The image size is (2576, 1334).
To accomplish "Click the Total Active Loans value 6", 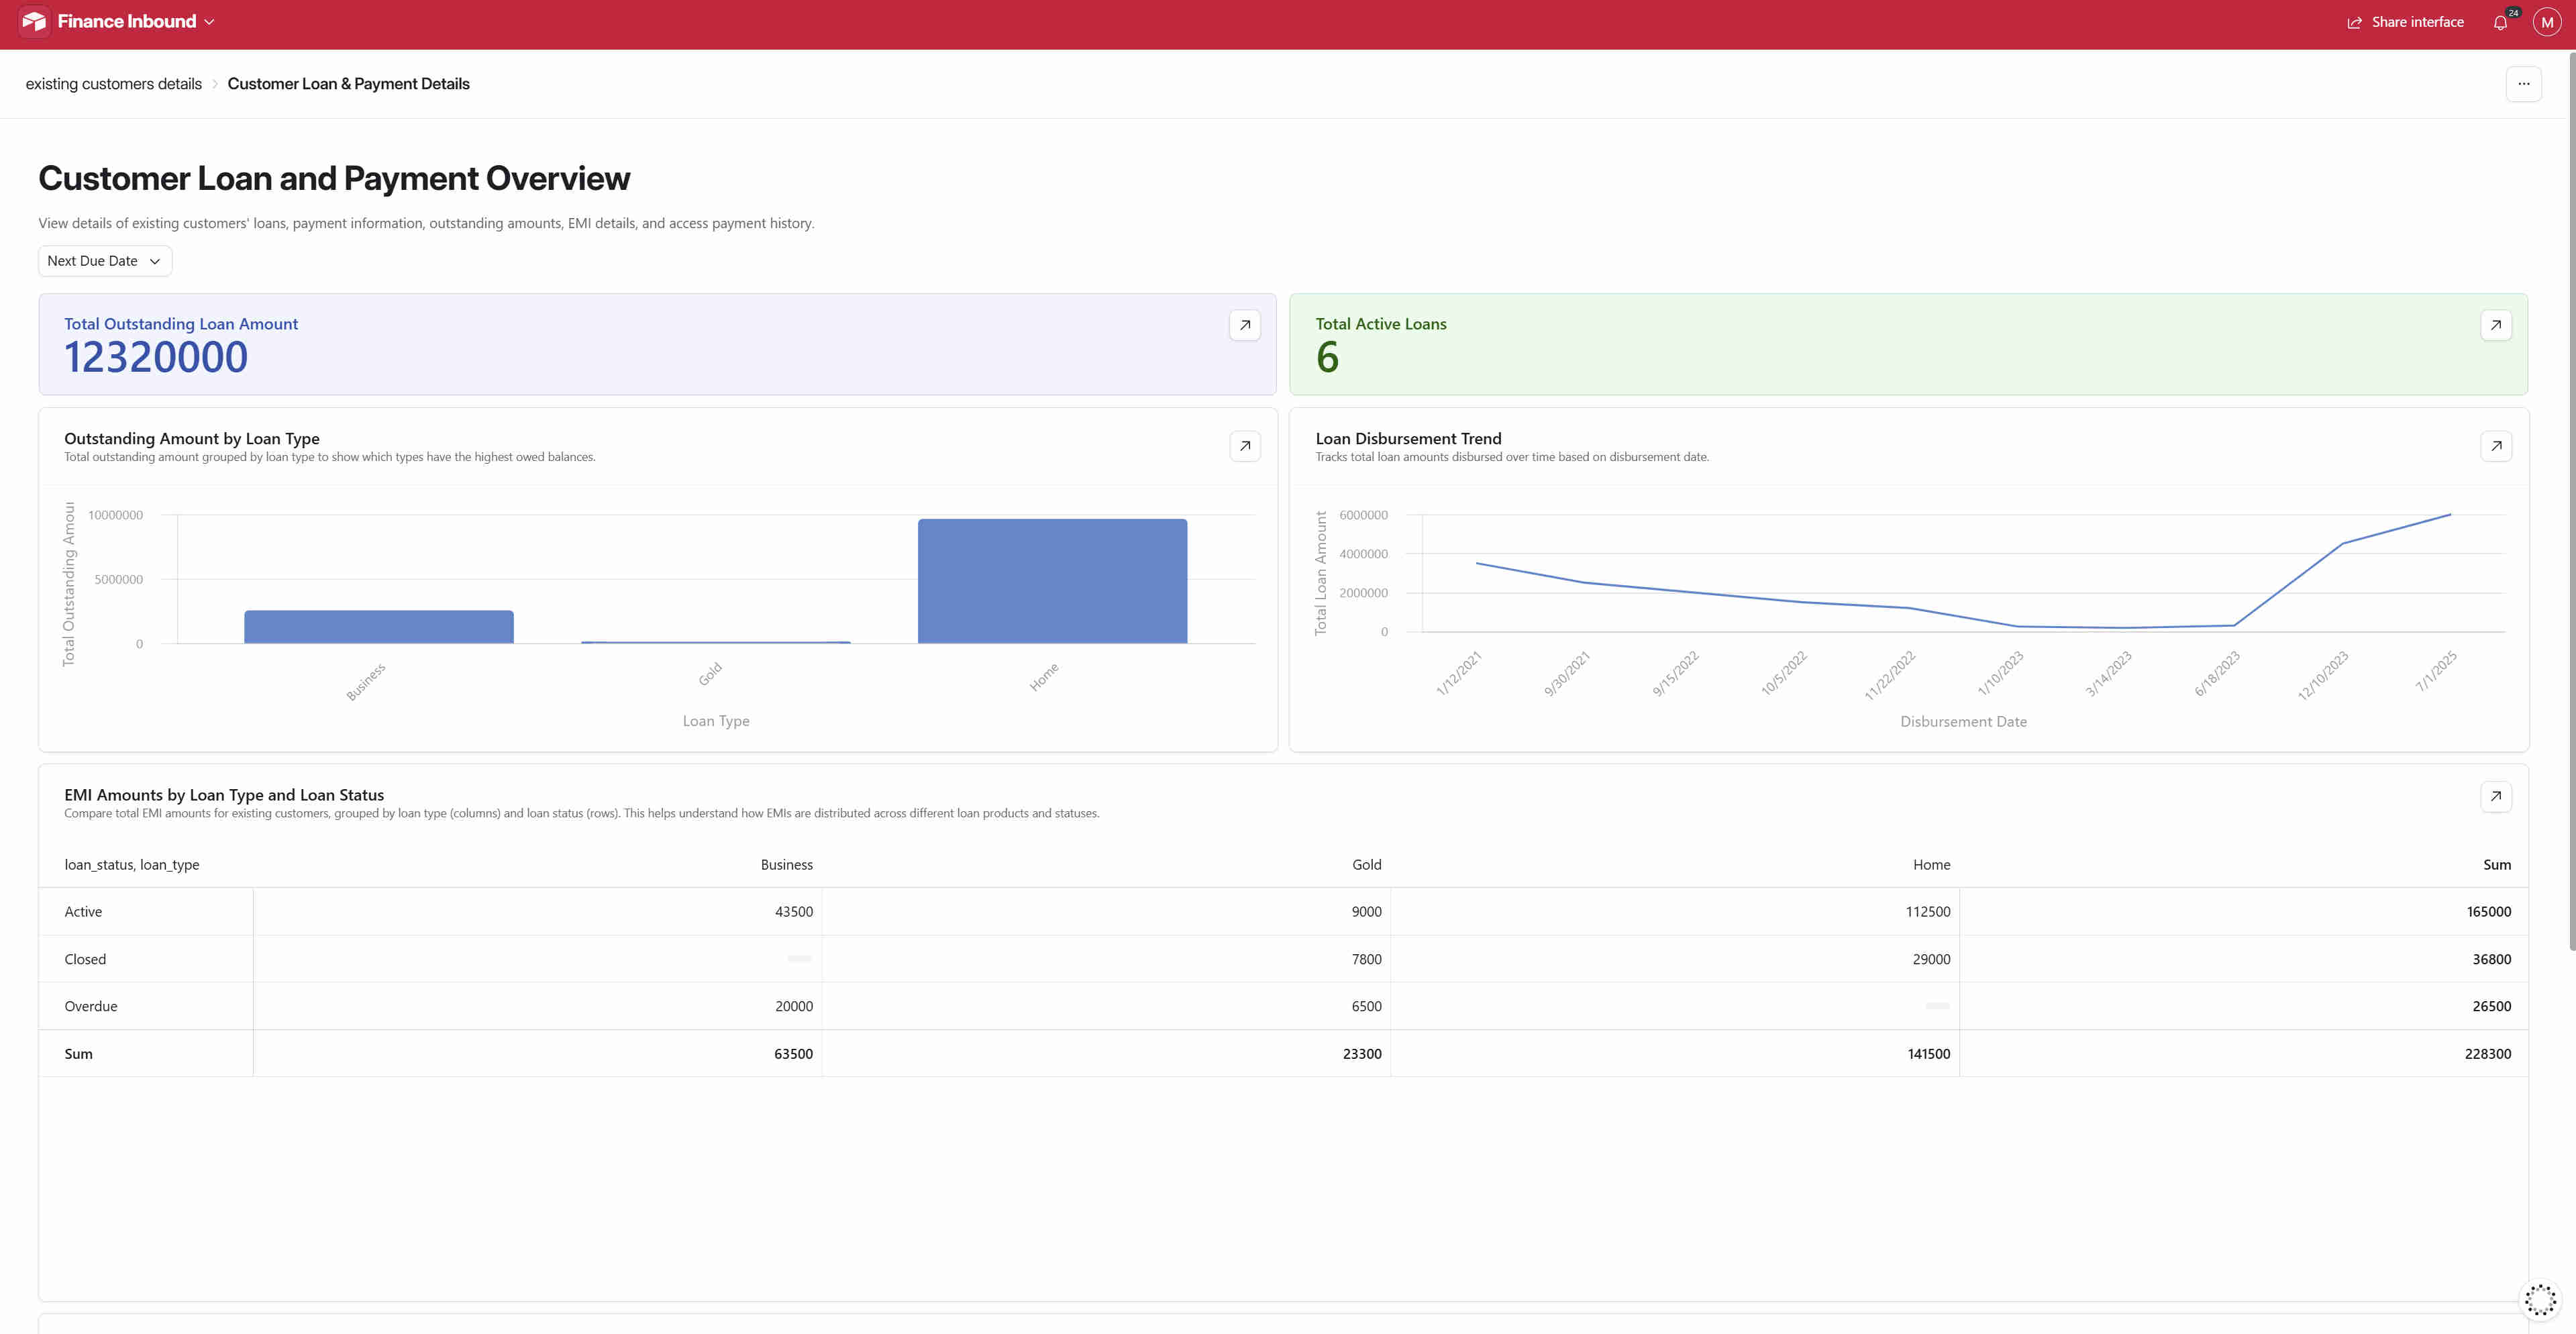I will [1327, 358].
